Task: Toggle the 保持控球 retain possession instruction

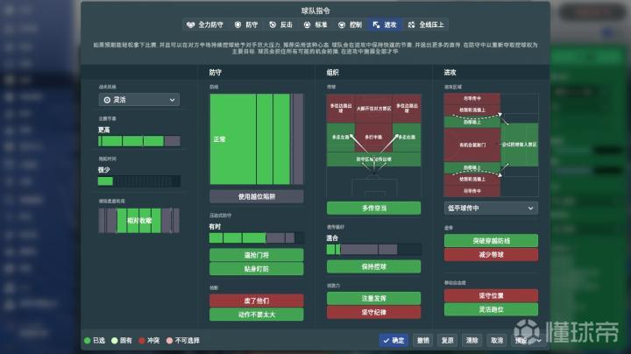Action: 373,265
